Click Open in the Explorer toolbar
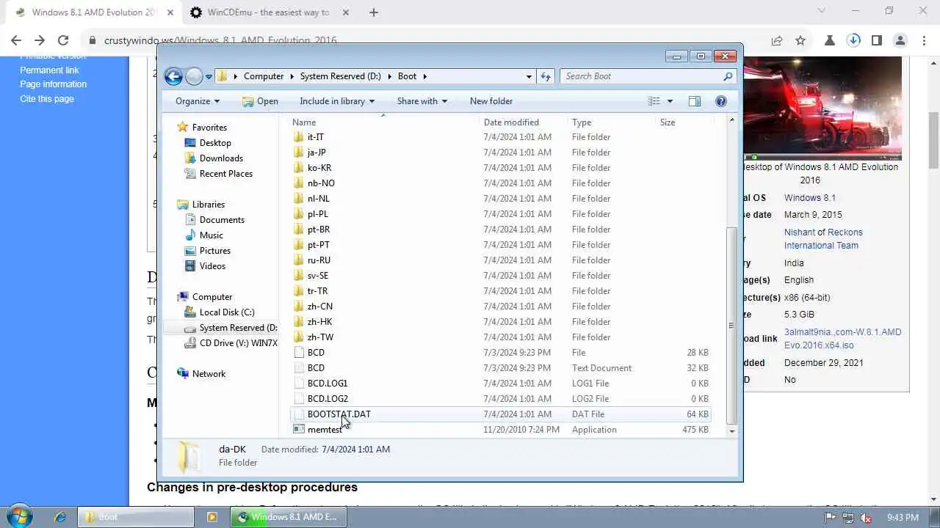The width and height of the screenshot is (940, 528). (260, 101)
